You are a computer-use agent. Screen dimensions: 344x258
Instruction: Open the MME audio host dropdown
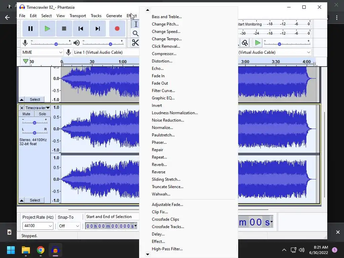click(x=42, y=52)
